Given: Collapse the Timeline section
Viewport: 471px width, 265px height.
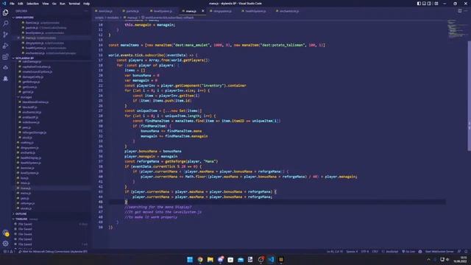Looking at the screenshot, I should pos(51,219).
